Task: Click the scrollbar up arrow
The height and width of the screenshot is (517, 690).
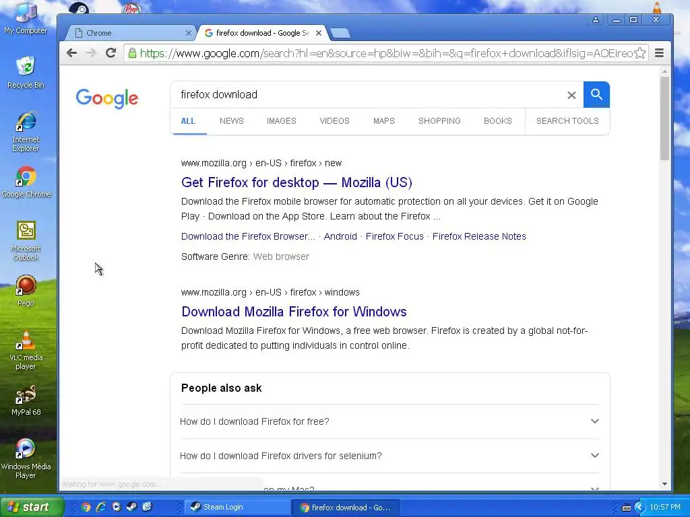Action: tap(664, 71)
